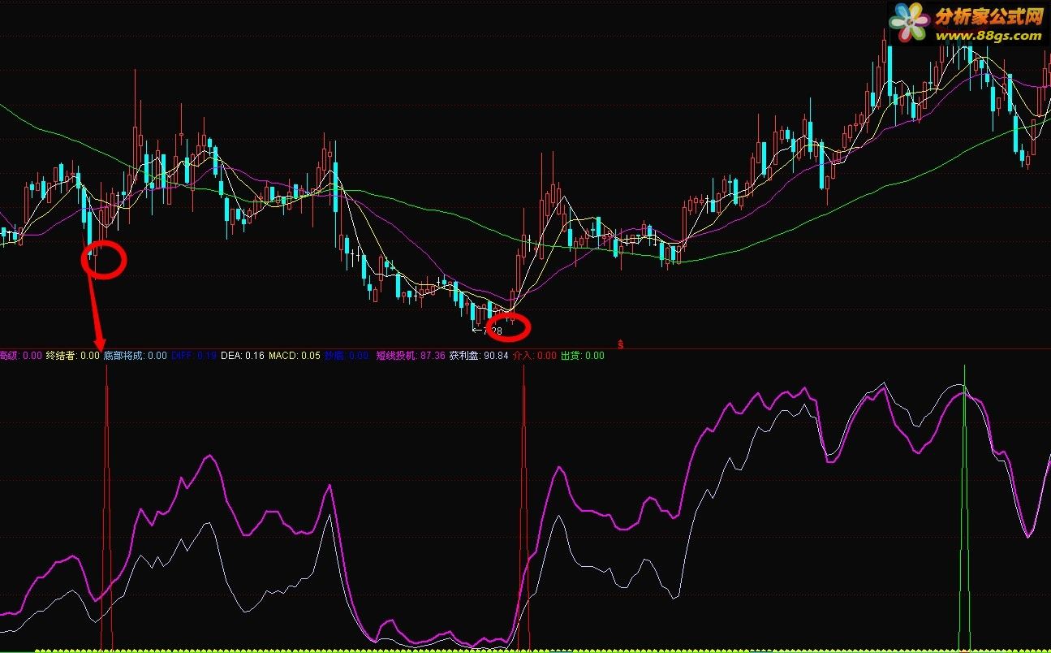The height and width of the screenshot is (653, 1051).
Task: Select the 抄底: 0.00 indicator label
Action: pos(347,355)
